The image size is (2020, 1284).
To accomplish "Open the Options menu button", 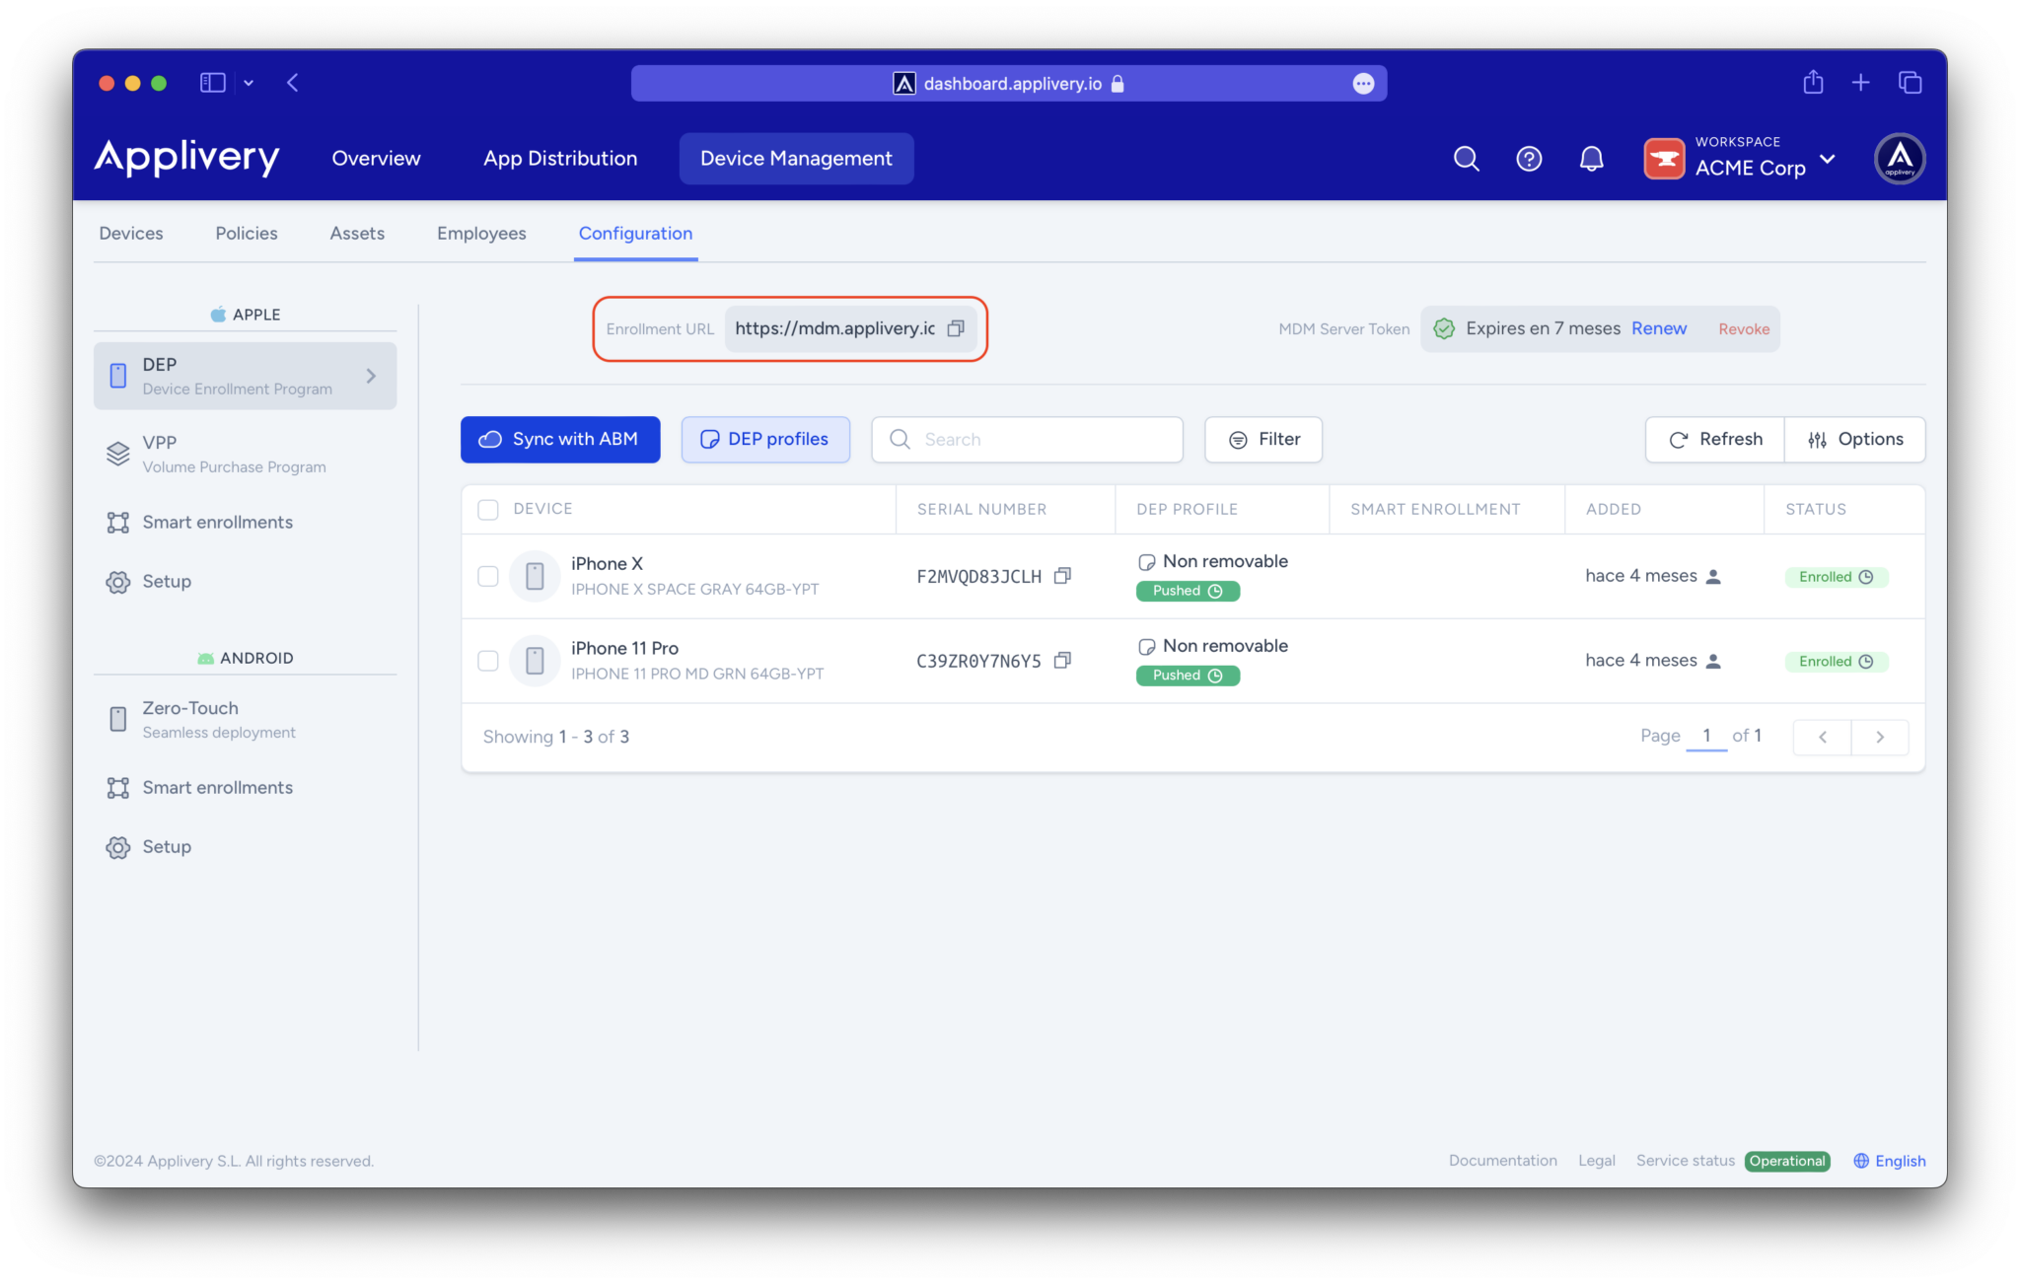I will pyautogui.click(x=1854, y=439).
